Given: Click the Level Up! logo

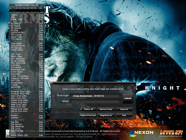Looking at the screenshot, I should [171, 134].
